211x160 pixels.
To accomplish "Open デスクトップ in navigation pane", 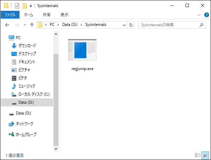I will point(27,54).
